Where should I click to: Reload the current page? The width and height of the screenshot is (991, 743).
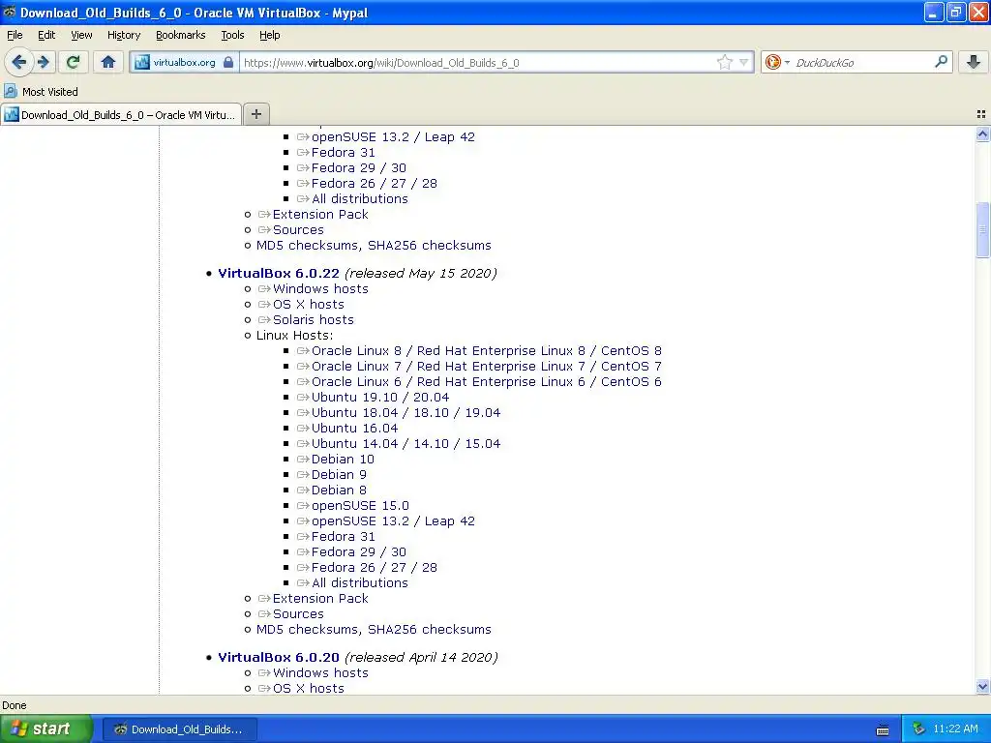[x=73, y=62]
